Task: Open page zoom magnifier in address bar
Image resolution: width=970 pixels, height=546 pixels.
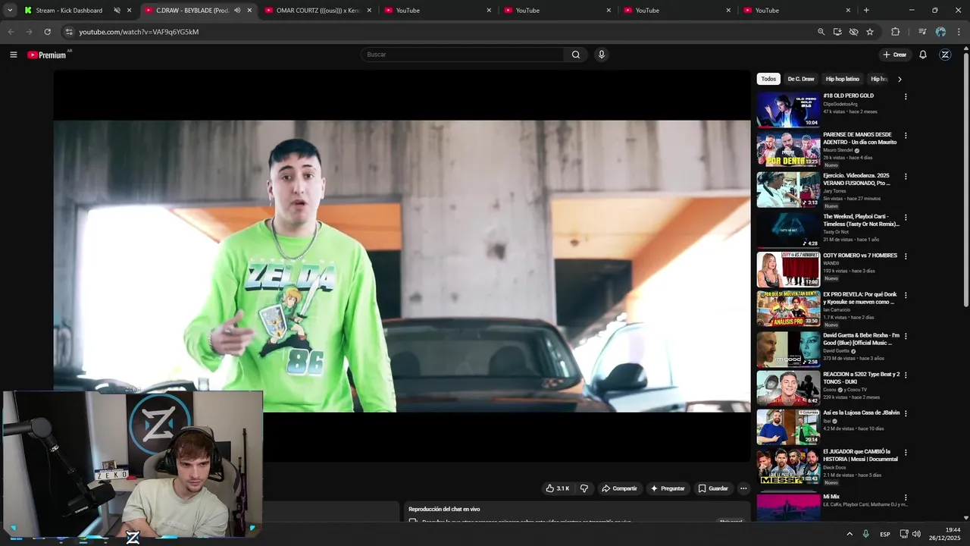Action: 821,32
